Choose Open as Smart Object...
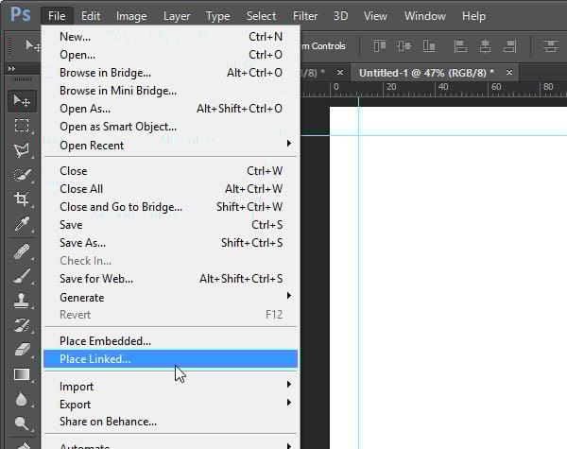The width and height of the screenshot is (567, 449). 170,127
